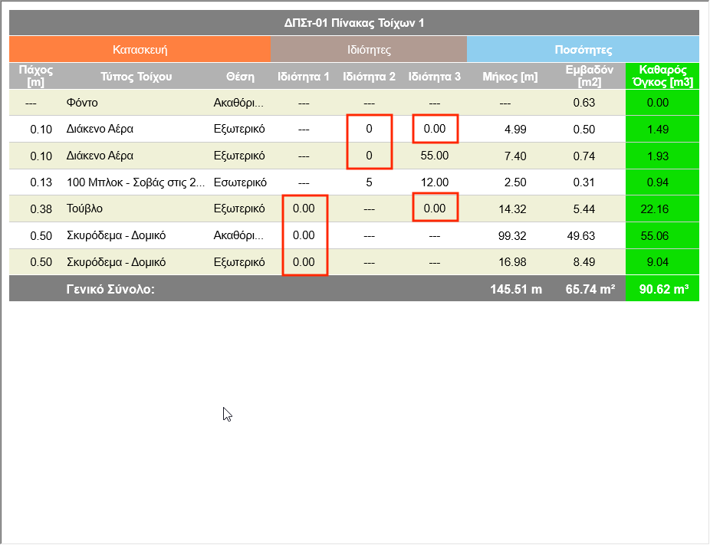Select the Ιδιότητες group header
The width and height of the screenshot is (710, 545).
pyautogui.click(x=369, y=49)
